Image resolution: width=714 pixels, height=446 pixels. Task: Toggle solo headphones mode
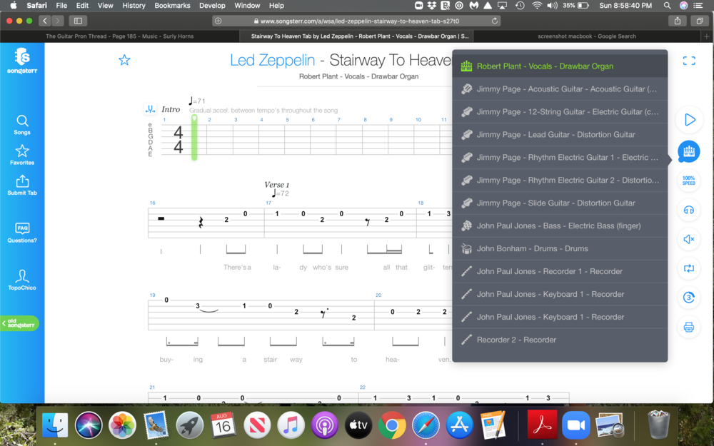tap(689, 210)
